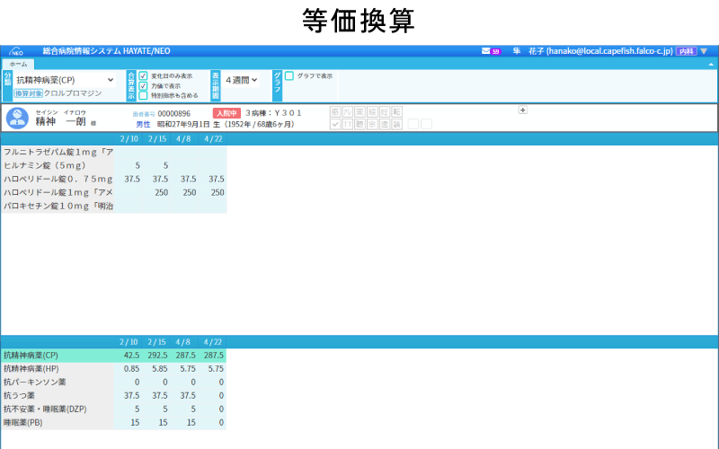719x449 pixels.
Task: Open the 4週間 display period dropdown
Action: 241,80
